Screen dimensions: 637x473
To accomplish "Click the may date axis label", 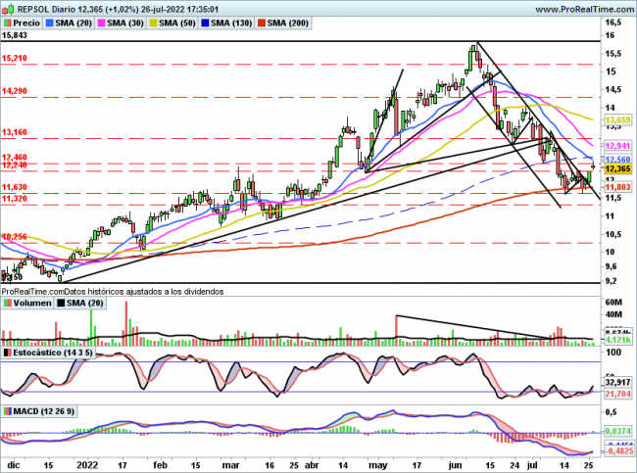I will coord(377,465).
